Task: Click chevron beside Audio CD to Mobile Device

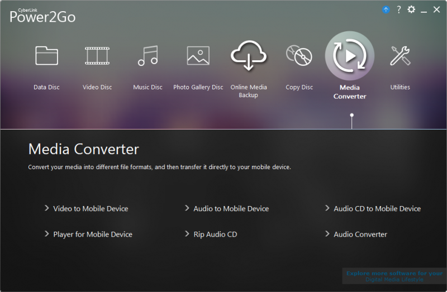Action: [327, 208]
